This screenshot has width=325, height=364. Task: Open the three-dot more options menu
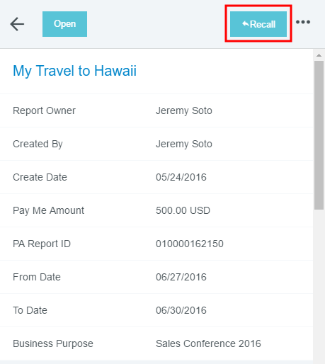pos(303,22)
